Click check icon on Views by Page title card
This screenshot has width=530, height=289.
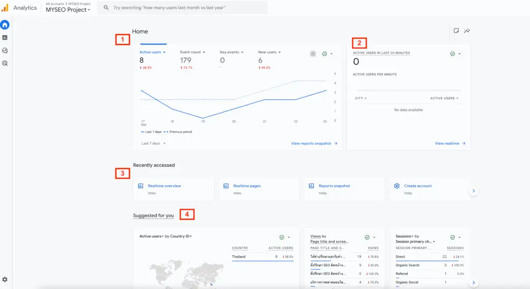point(367,237)
